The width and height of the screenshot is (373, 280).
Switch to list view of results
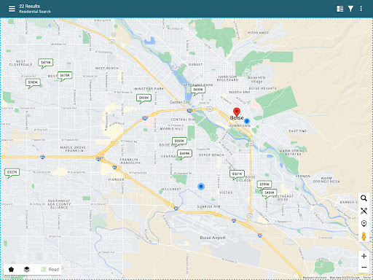340,9
